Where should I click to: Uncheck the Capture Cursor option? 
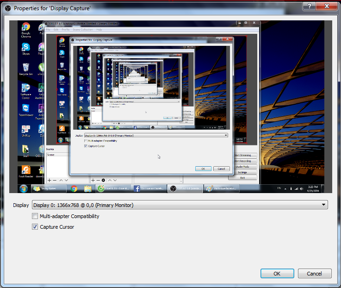[x=35, y=227]
